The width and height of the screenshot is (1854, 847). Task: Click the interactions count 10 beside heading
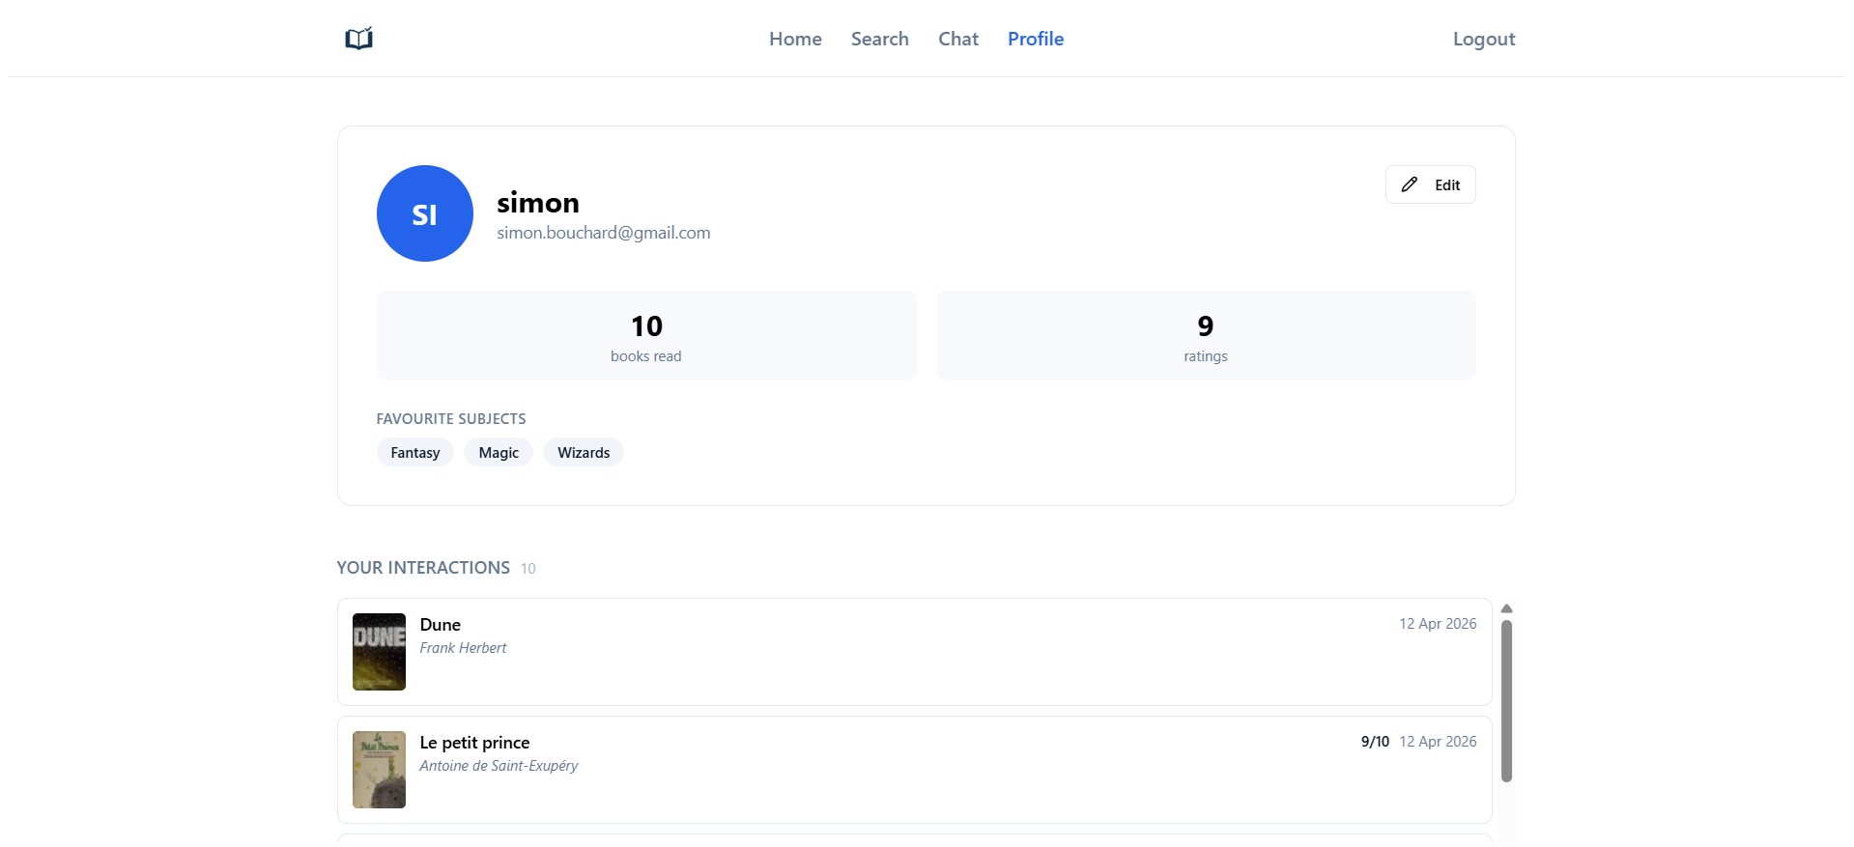[528, 569]
